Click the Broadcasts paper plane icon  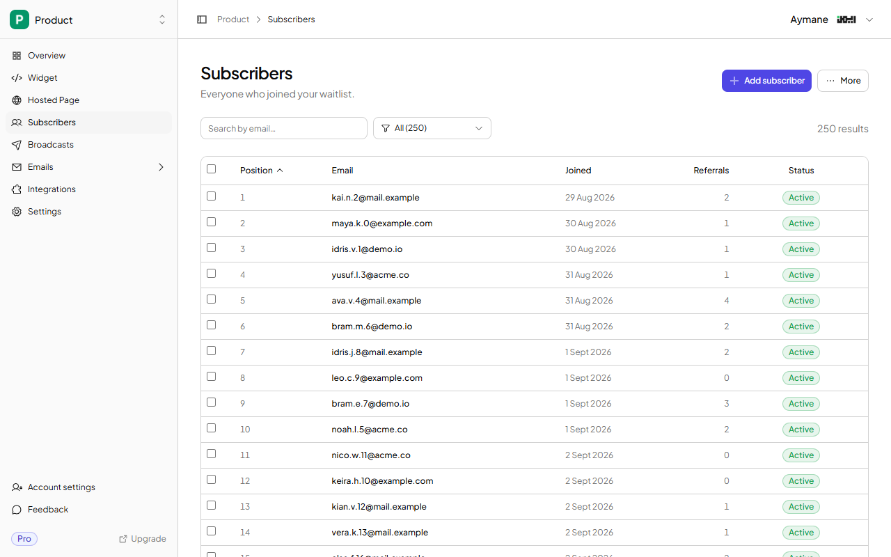[x=17, y=145]
